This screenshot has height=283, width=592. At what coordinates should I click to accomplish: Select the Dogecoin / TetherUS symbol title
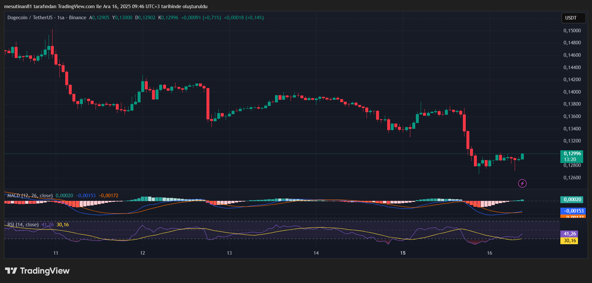[30, 18]
